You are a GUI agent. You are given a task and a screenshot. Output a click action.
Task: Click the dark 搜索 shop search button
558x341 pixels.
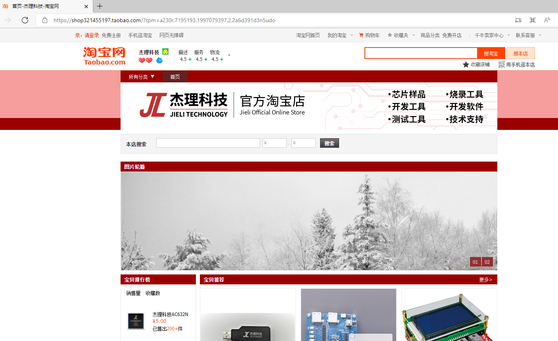click(x=330, y=143)
